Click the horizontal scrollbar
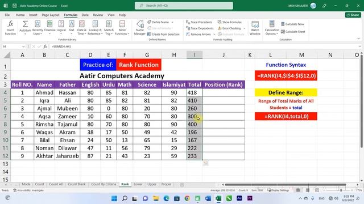This screenshot has width=364, height=204. coord(286,185)
